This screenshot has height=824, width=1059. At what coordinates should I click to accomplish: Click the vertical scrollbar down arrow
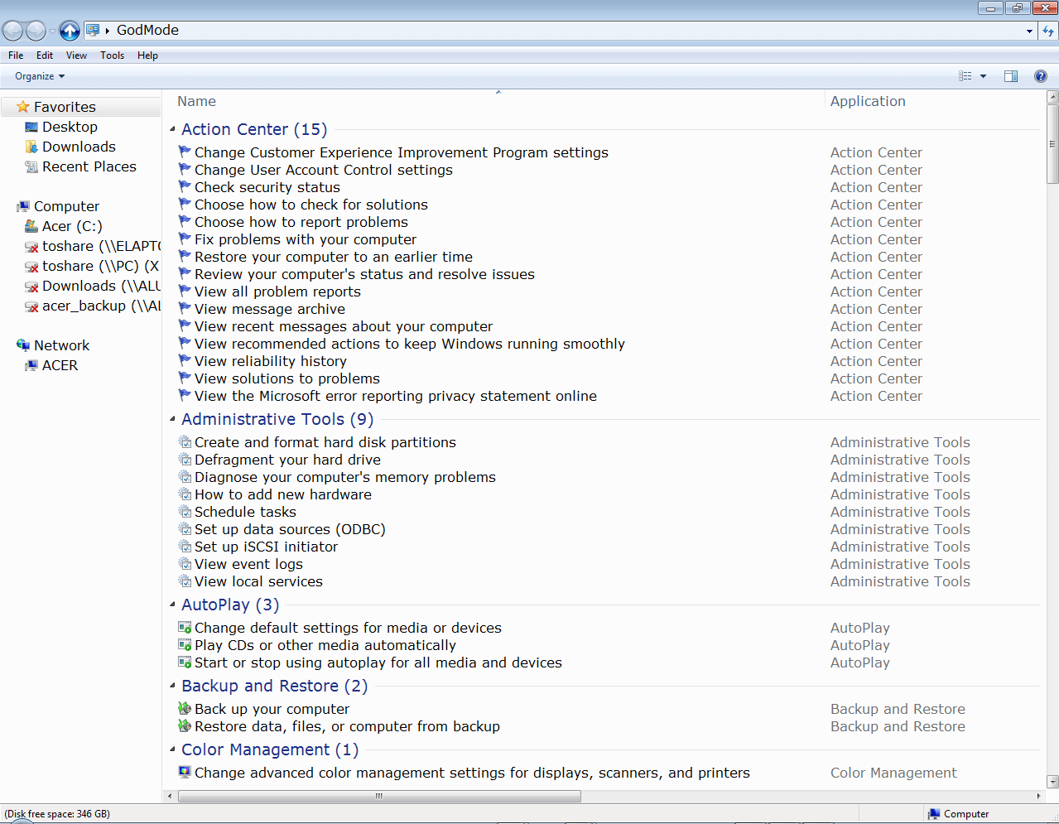[1052, 781]
